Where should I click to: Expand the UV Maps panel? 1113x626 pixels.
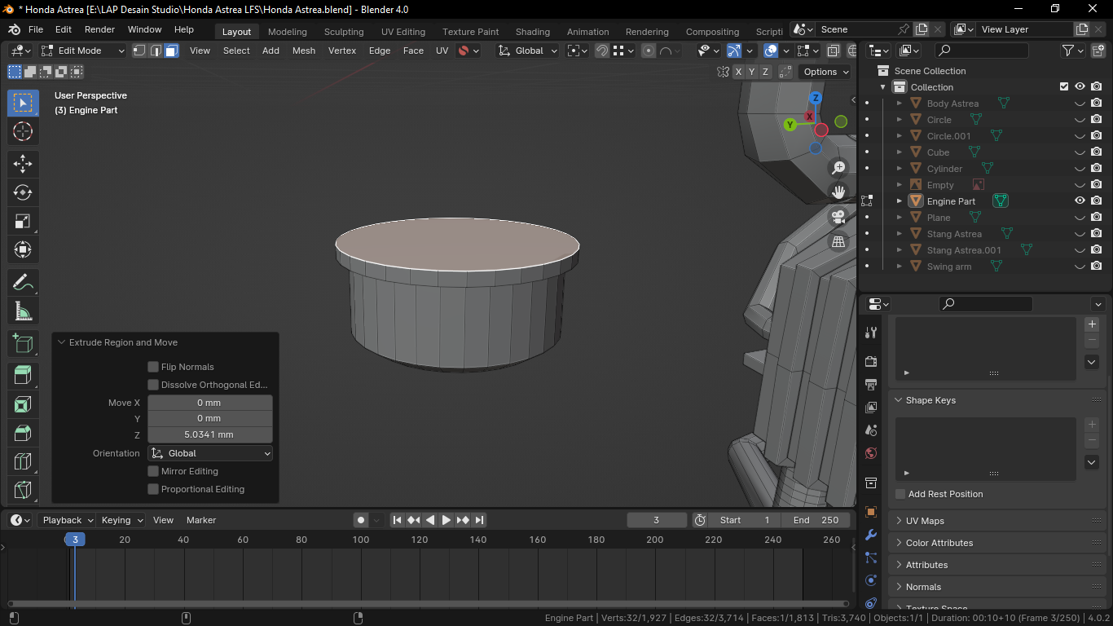[925, 521]
